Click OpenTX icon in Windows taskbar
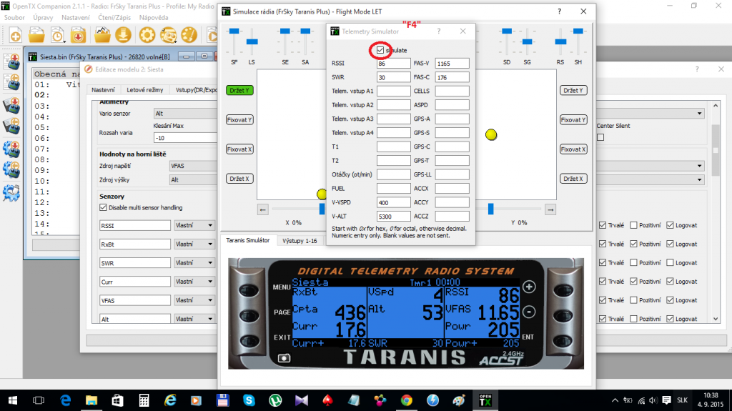 click(505, 399)
